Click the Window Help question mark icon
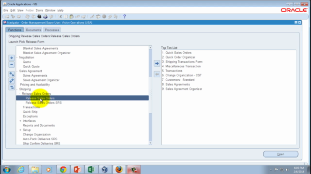311x174 pixels. coord(124,16)
